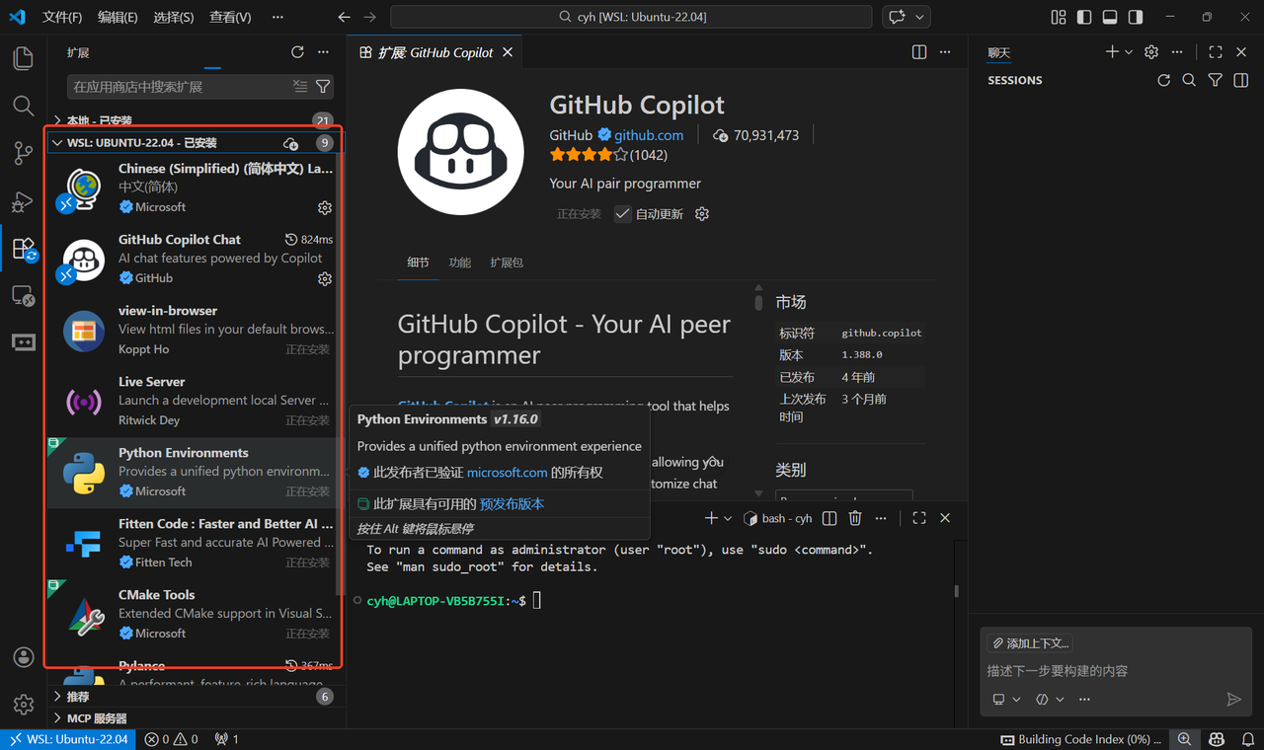The height and width of the screenshot is (750, 1264).
Task: Open the Customize Layout control
Action: 1059,17
